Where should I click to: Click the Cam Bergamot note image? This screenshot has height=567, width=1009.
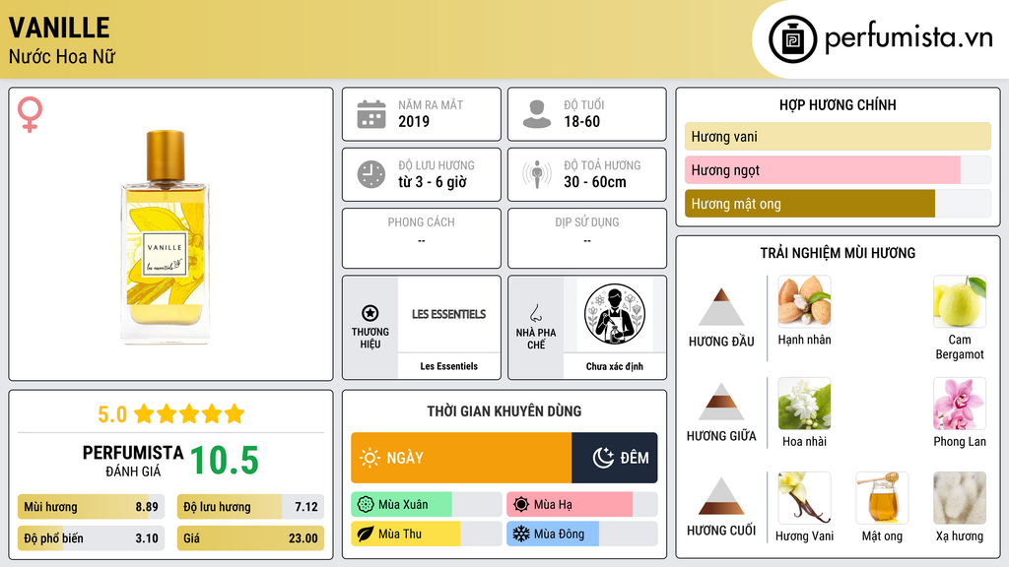pos(960,301)
